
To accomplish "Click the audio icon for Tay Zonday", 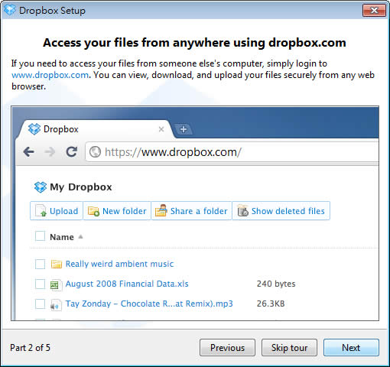I will pos(56,304).
